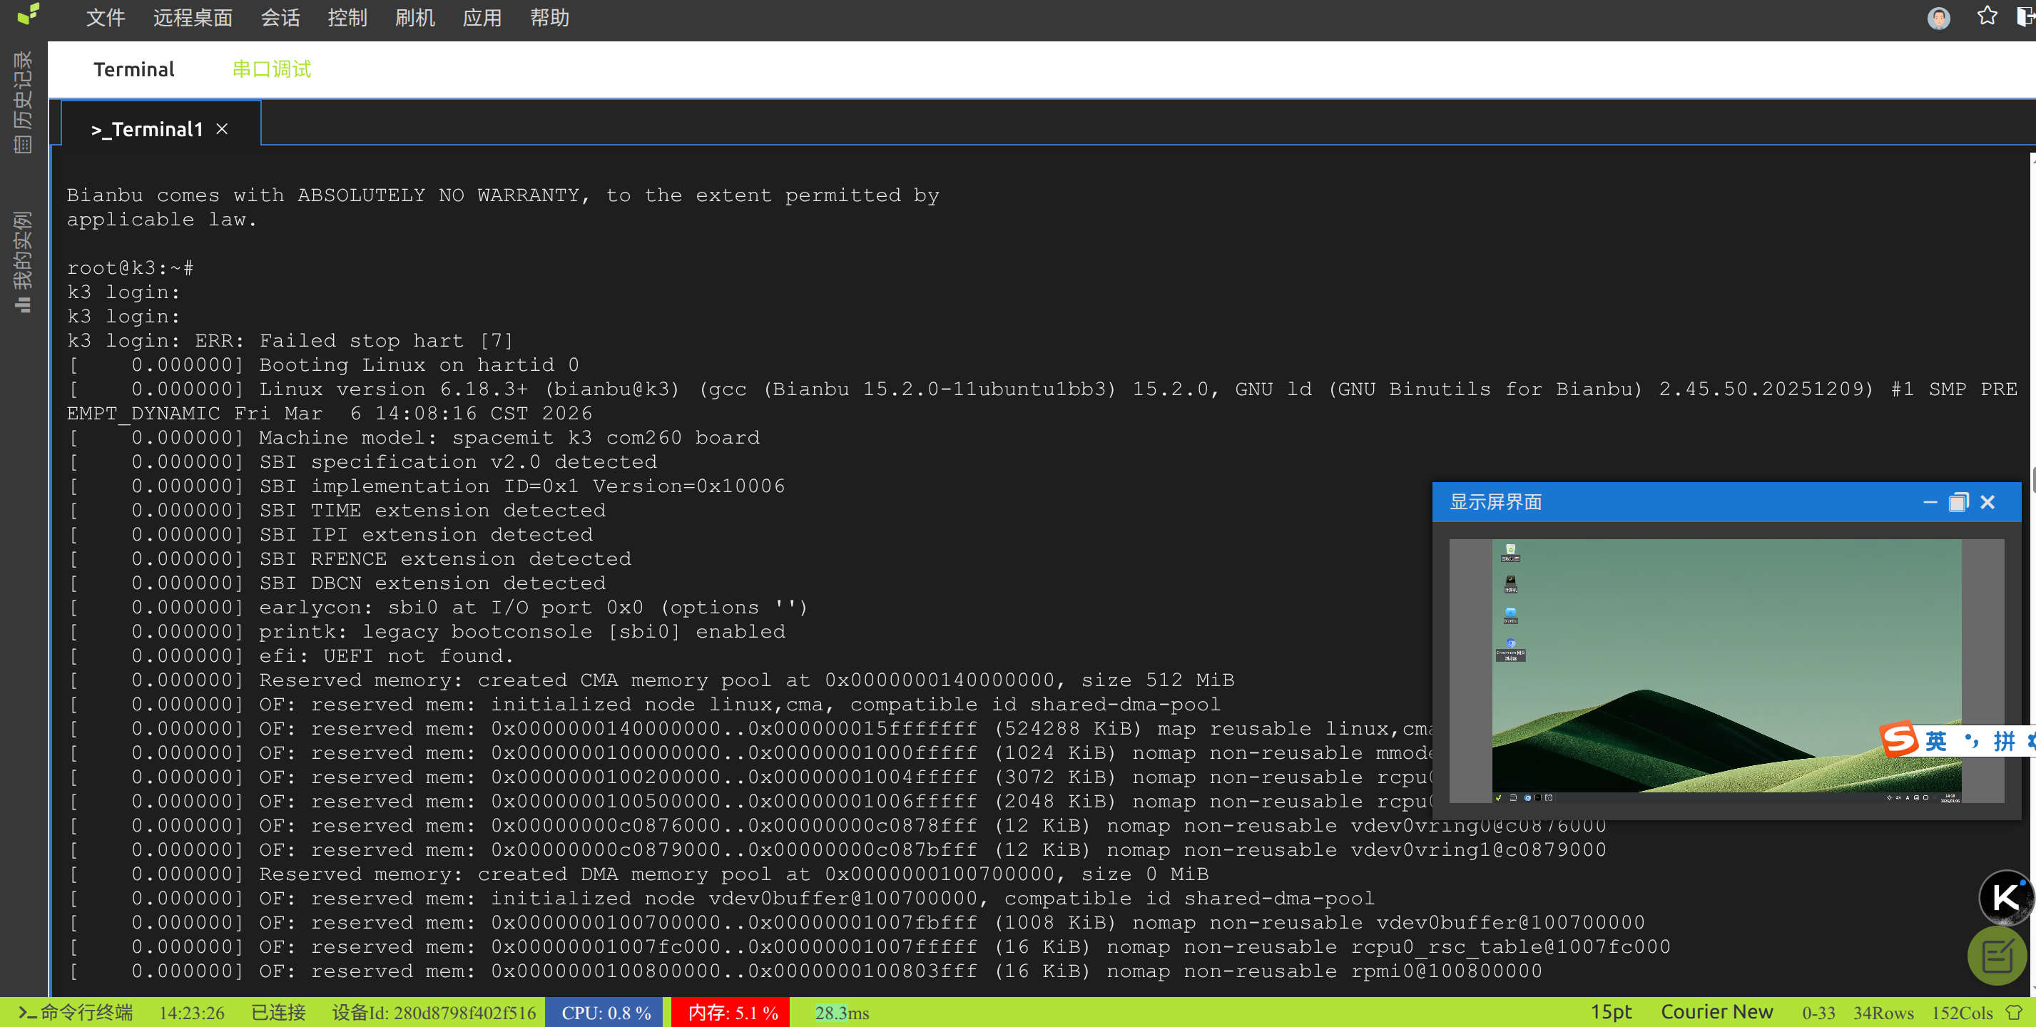Click the user avatar icon
This screenshot has height=1027, width=2036.
[x=1938, y=17]
